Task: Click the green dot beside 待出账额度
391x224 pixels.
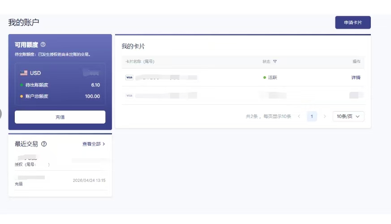Action: 21,85
